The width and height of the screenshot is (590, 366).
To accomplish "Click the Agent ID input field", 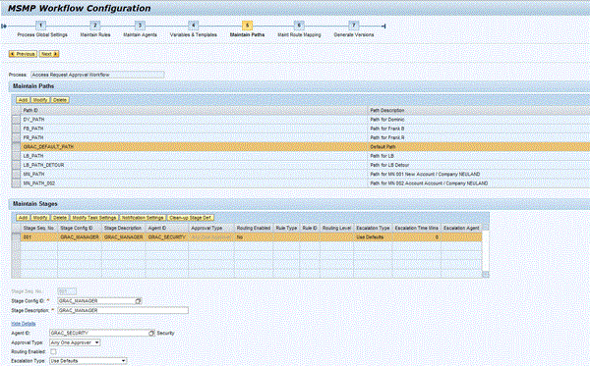I will [x=99, y=333].
